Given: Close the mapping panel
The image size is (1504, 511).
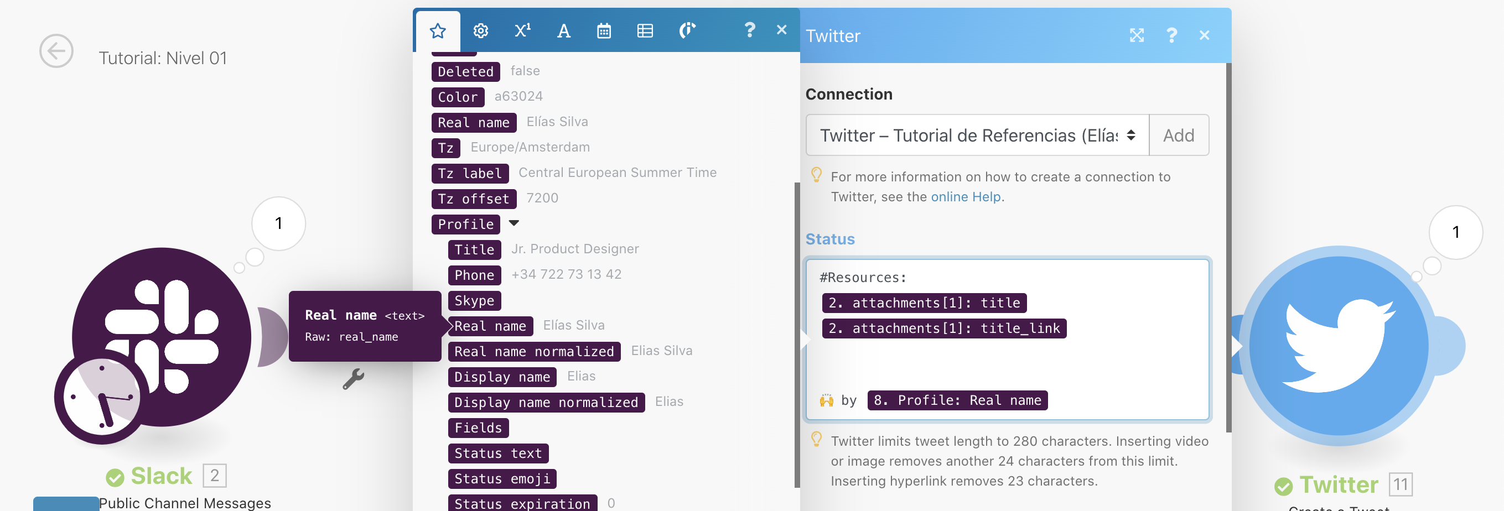Looking at the screenshot, I should [x=782, y=30].
